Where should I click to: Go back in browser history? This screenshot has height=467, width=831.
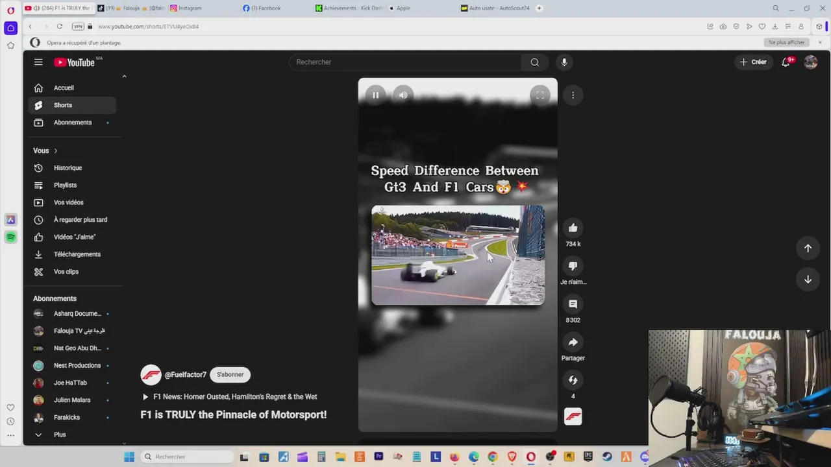click(x=31, y=27)
